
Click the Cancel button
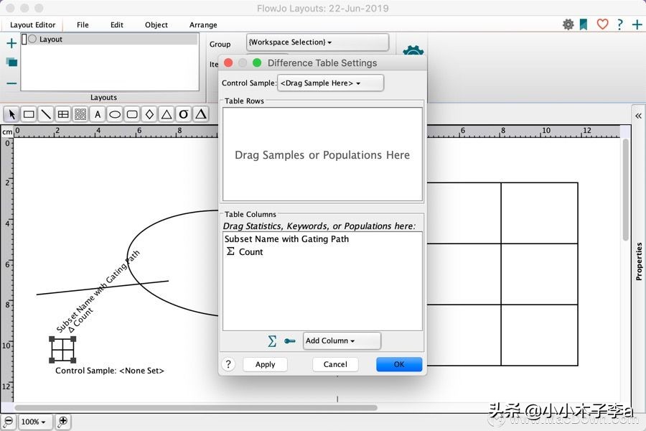pyautogui.click(x=335, y=364)
